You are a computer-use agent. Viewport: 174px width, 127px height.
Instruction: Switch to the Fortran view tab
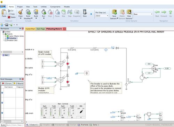[x=84, y=125]
